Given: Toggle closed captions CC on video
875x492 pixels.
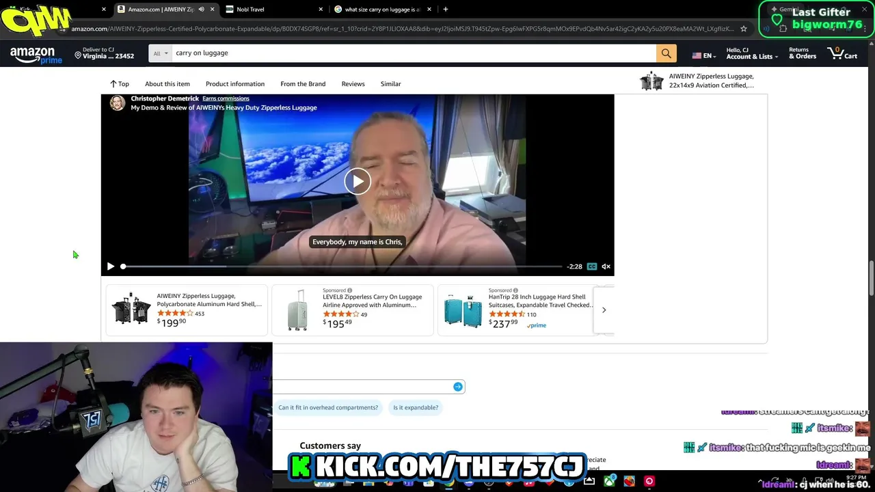Looking at the screenshot, I should [x=591, y=266].
